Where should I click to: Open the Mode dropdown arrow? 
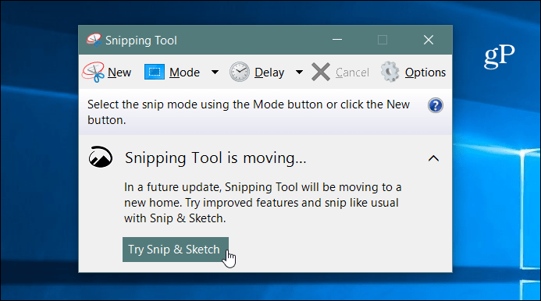[215, 72]
